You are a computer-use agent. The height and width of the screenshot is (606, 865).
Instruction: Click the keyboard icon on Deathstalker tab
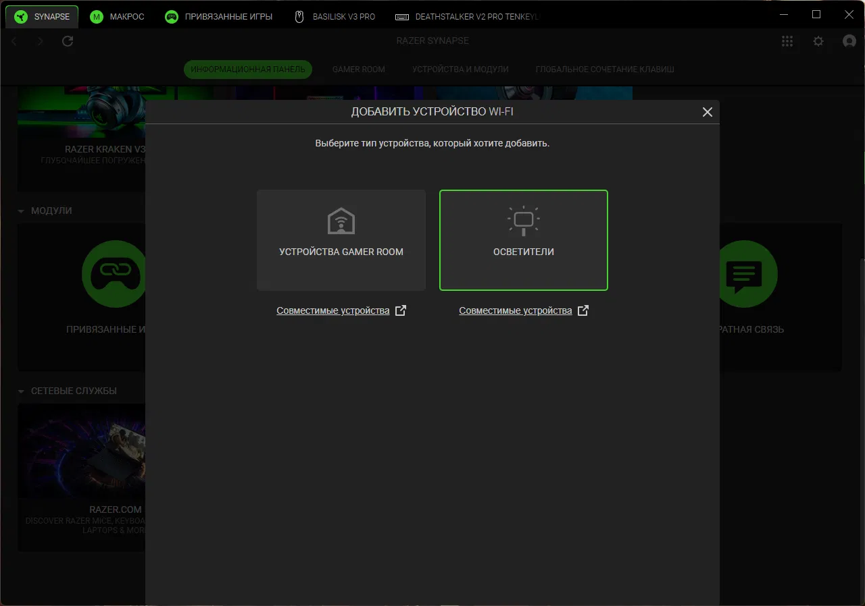click(402, 16)
